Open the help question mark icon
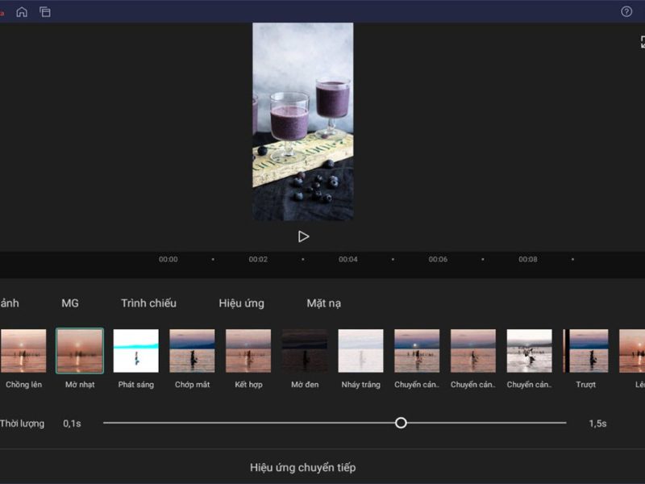Viewport: 645px width, 484px height. tap(626, 12)
